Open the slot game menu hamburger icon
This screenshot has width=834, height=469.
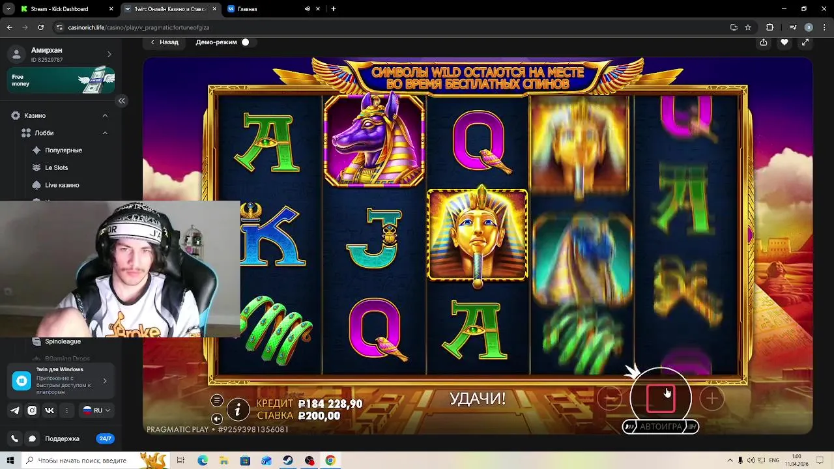[x=217, y=401]
